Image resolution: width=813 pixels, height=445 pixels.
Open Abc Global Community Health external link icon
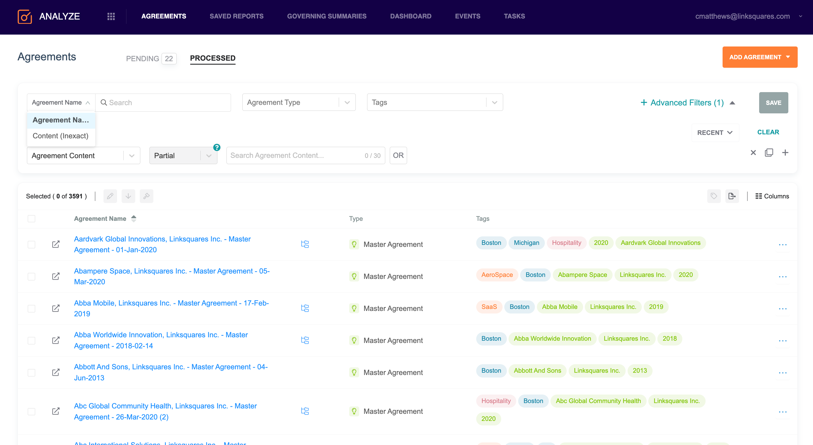click(x=56, y=412)
